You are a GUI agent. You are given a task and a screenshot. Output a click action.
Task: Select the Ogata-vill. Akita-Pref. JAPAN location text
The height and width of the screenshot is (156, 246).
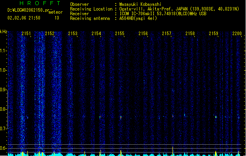[179, 9]
